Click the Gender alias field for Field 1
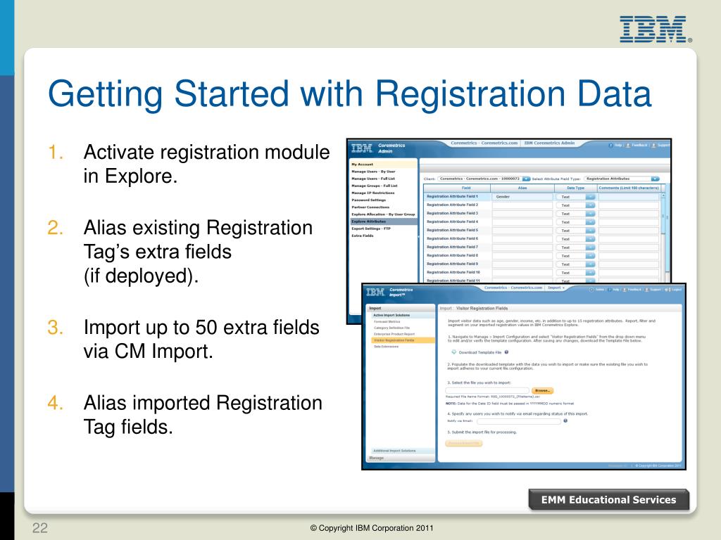721x540 pixels. click(x=522, y=197)
